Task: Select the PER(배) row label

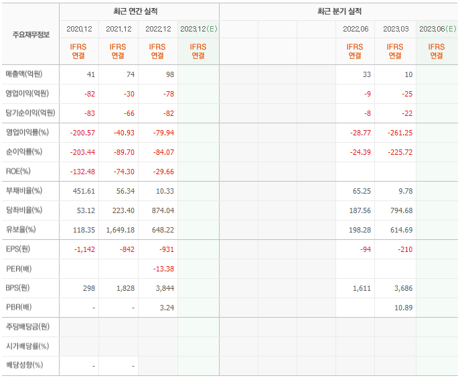Action: tap(19, 269)
